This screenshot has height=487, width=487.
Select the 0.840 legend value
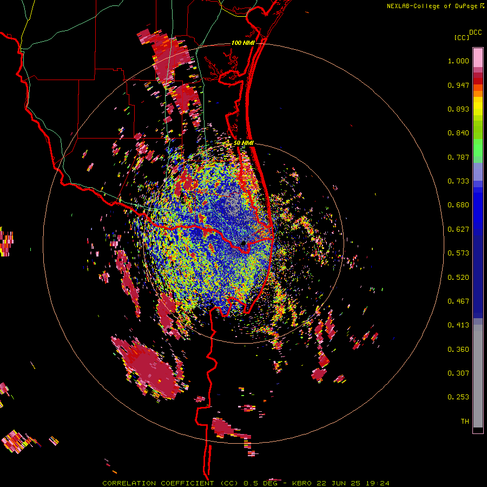click(x=458, y=133)
